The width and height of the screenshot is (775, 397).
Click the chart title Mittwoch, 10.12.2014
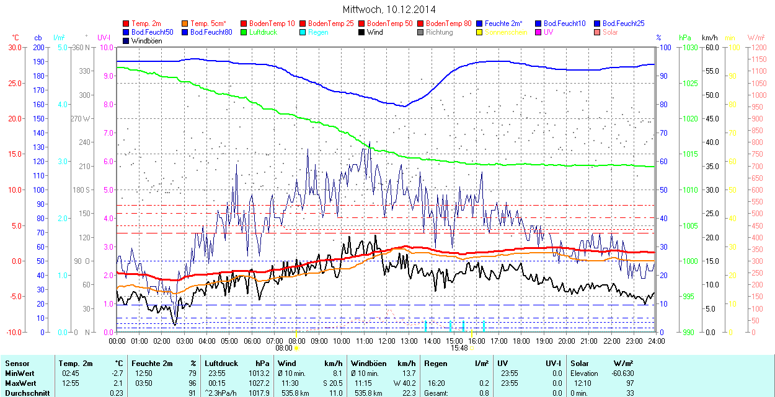click(389, 9)
